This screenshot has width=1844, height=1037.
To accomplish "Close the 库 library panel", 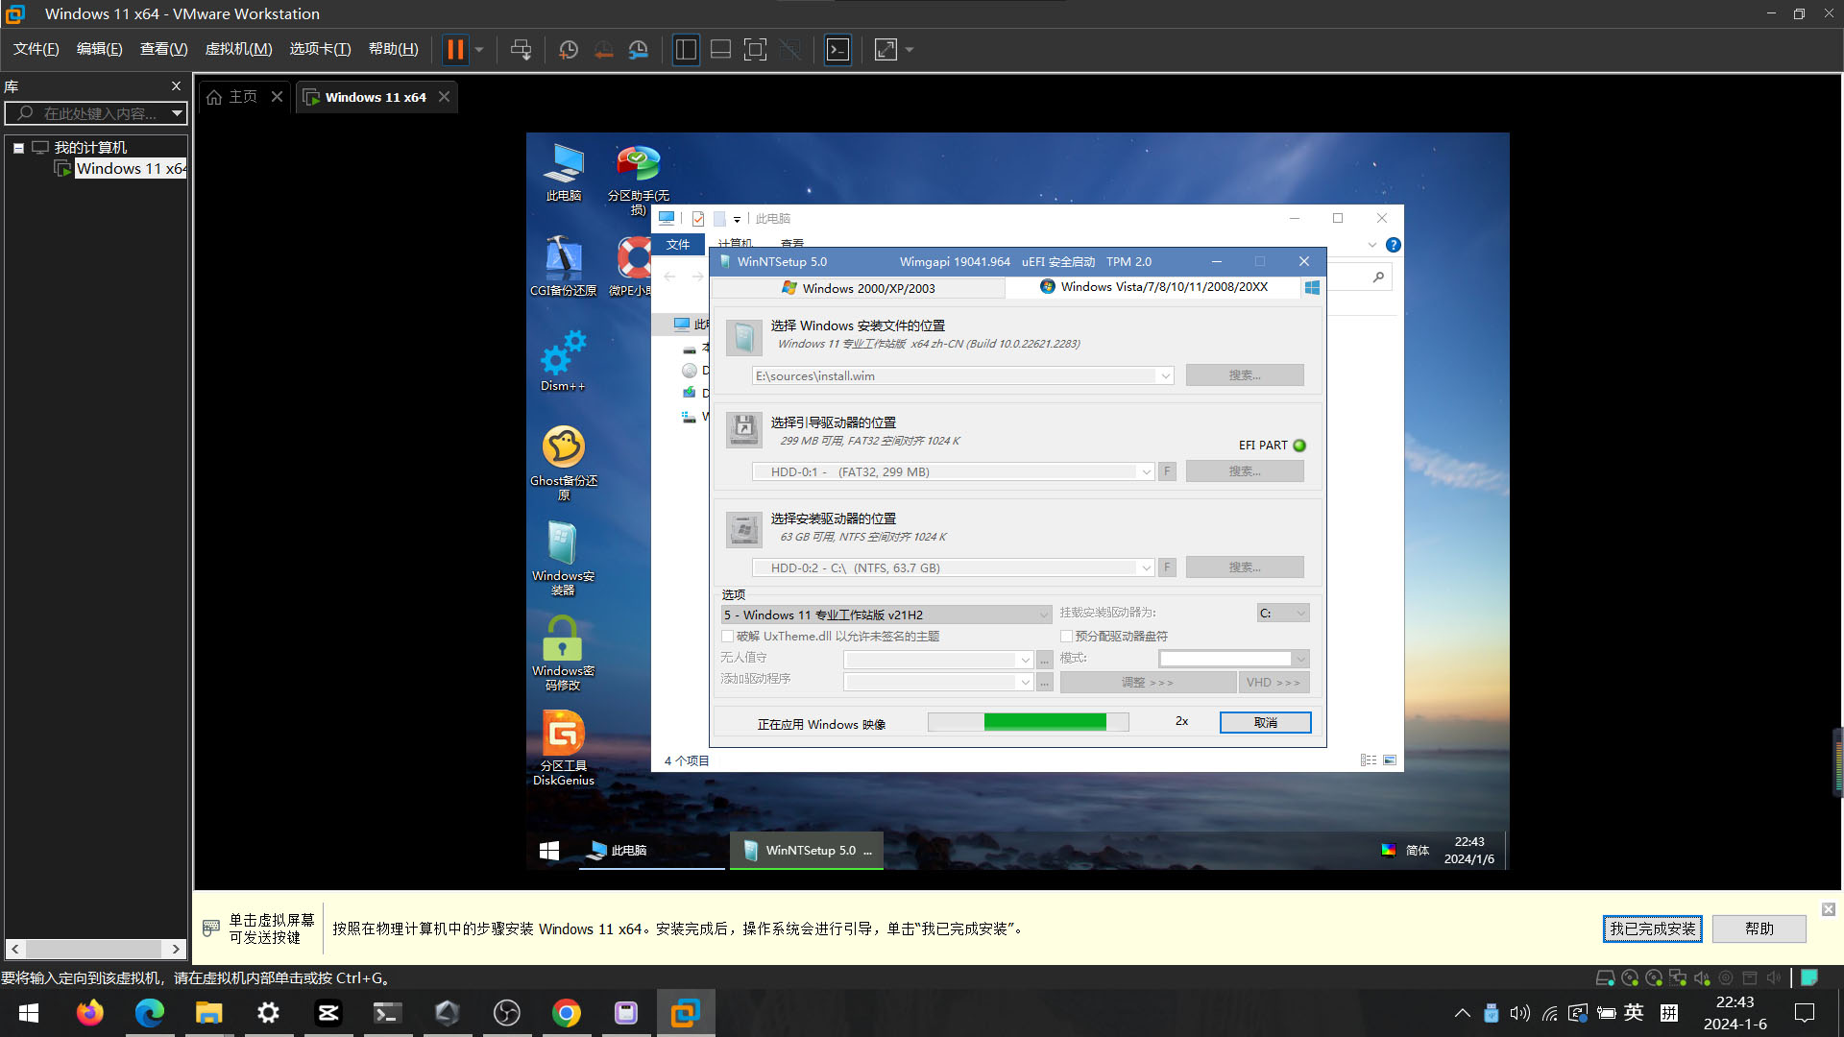I will [176, 86].
